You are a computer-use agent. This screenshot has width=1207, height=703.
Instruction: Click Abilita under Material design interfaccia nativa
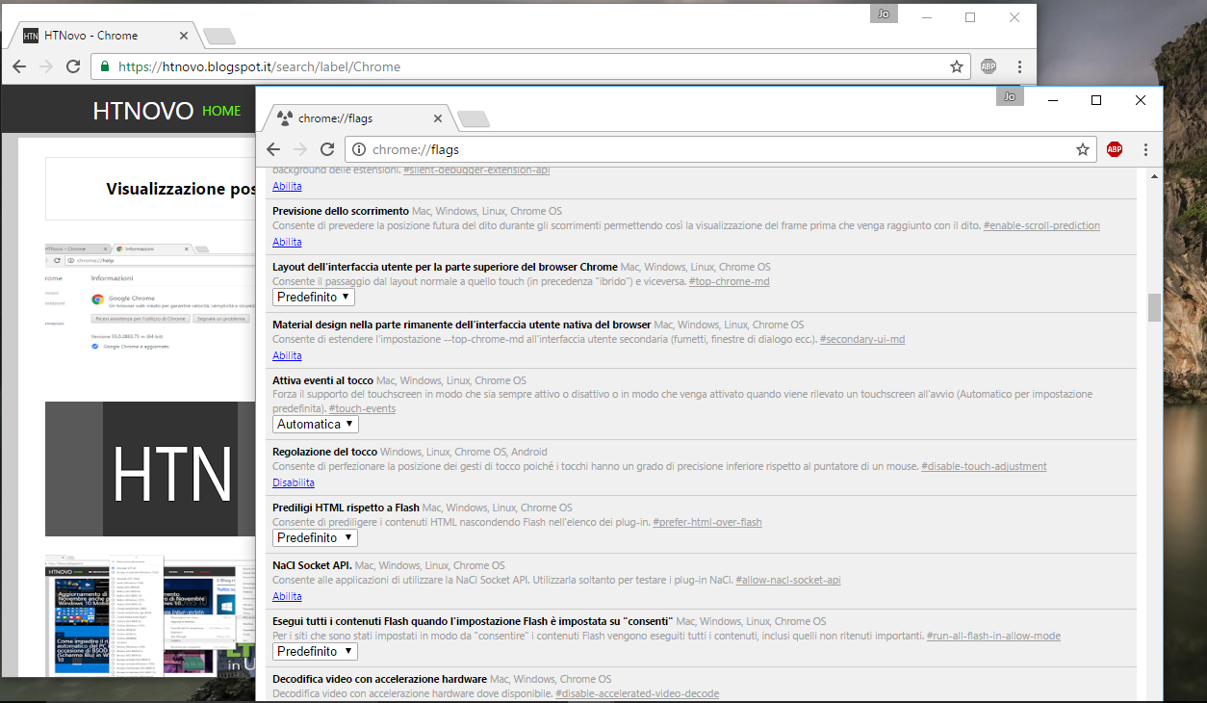point(287,355)
